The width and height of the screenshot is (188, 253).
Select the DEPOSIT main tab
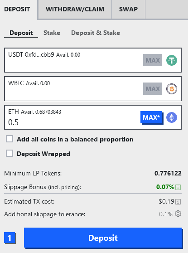(17, 9)
